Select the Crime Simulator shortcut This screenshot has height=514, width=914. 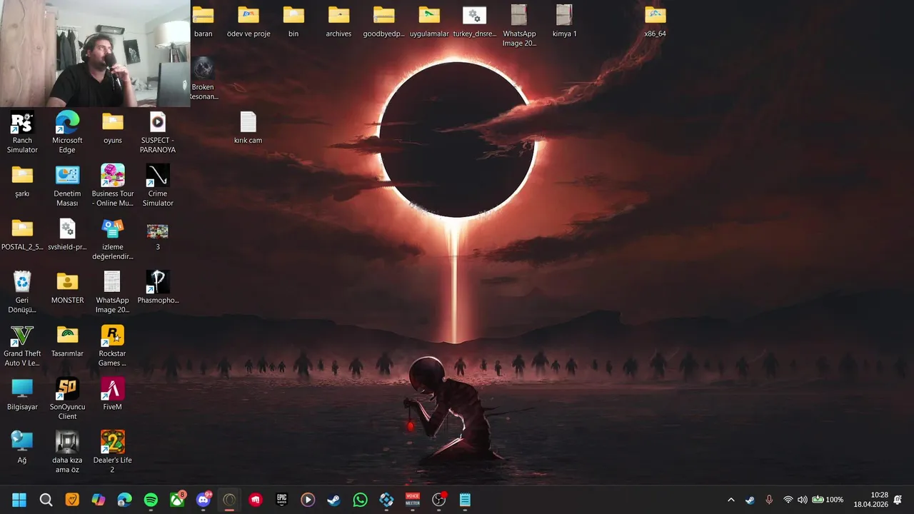pyautogui.click(x=158, y=186)
